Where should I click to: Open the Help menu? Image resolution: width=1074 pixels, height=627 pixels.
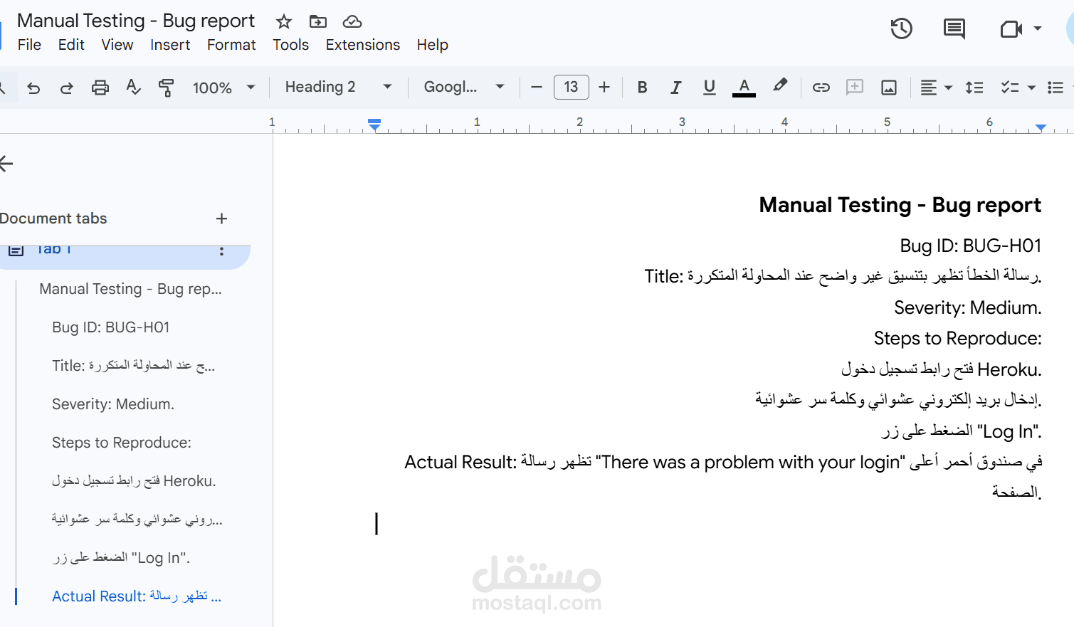coord(433,45)
